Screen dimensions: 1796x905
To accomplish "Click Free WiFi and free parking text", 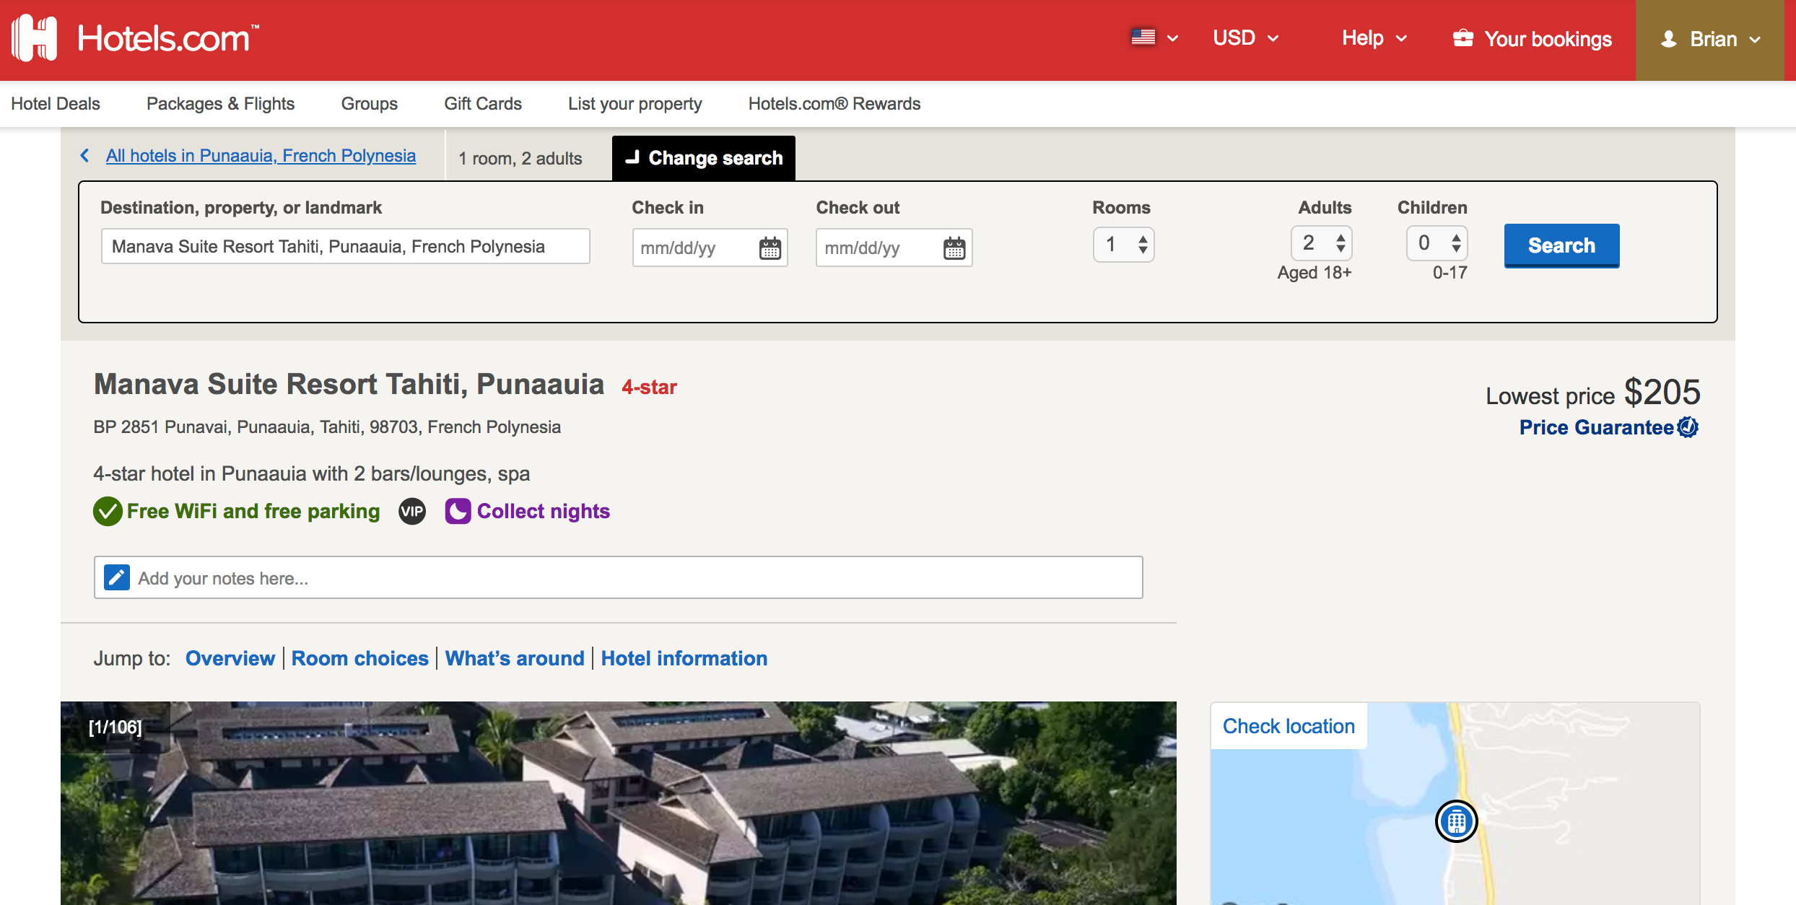I will [253, 511].
